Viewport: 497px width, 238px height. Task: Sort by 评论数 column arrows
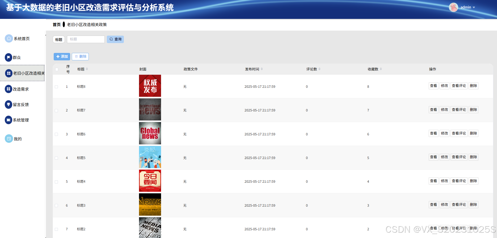(319, 69)
